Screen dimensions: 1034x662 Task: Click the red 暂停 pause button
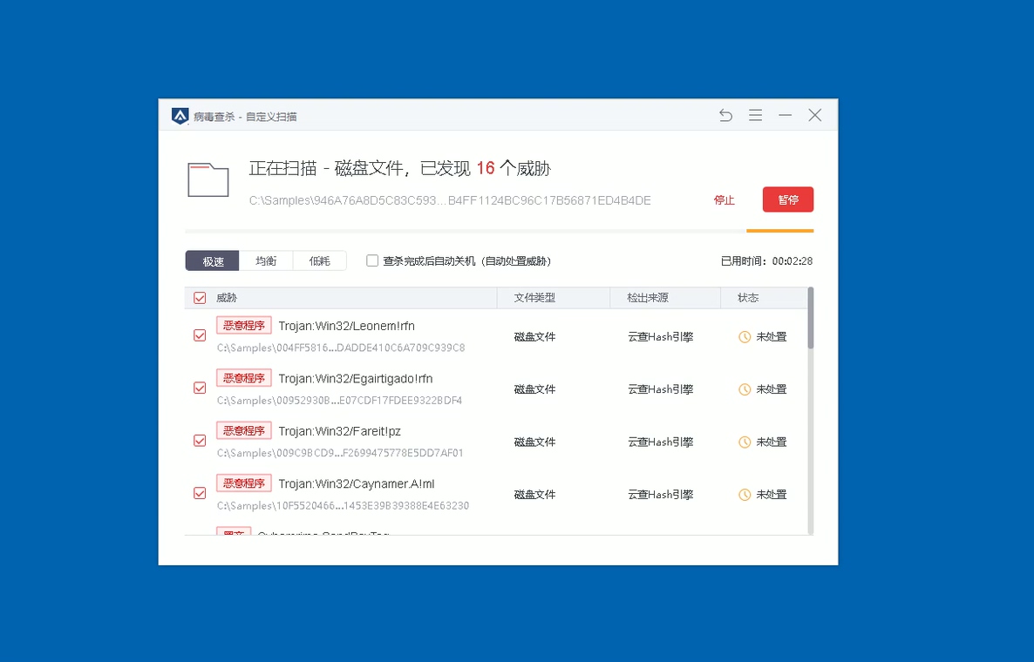pos(788,199)
